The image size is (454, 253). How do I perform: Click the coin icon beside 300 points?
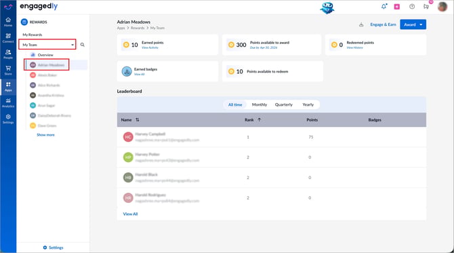coord(231,45)
